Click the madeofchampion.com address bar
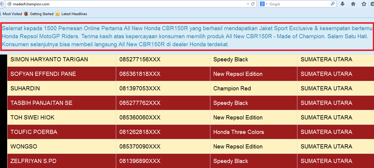The width and height of the screenshot is (374, 168). coord(119,4)
